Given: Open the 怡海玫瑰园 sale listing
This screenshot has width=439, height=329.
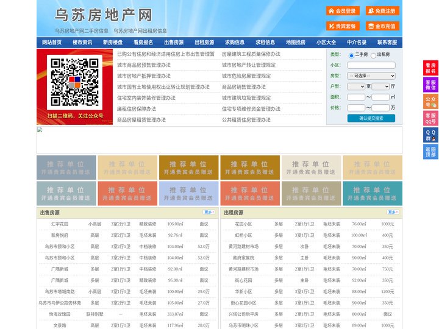Looking at the screenshot, I should tap(60, 314).
